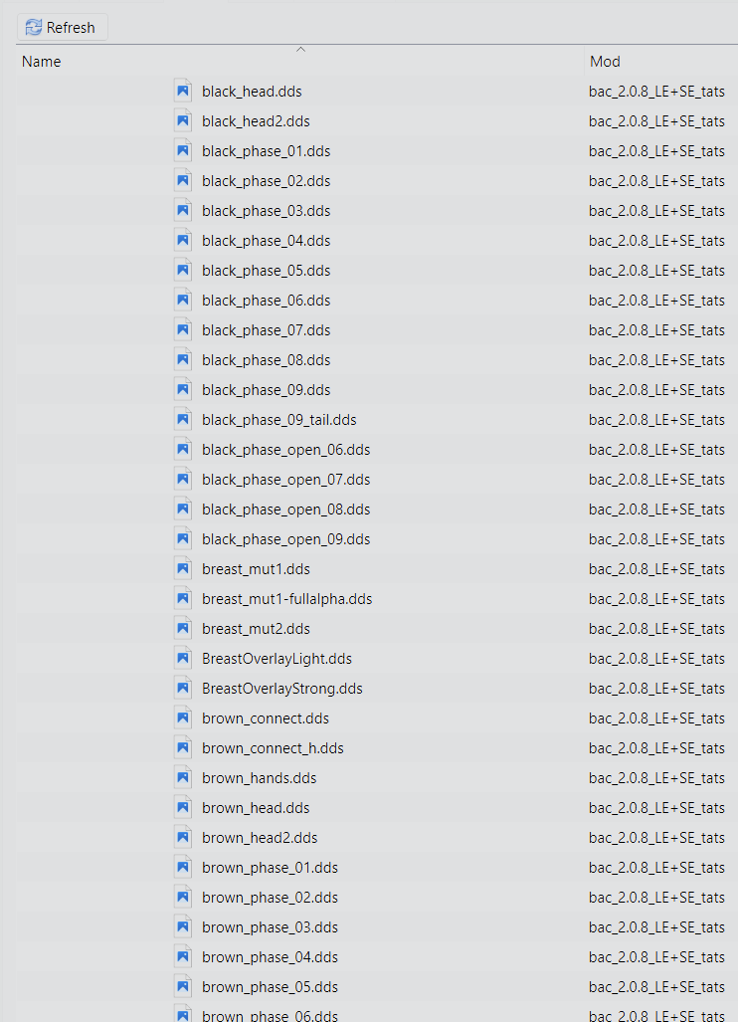
Task: Select file name black_phase_07.dds
Action: tap(267, 330)
